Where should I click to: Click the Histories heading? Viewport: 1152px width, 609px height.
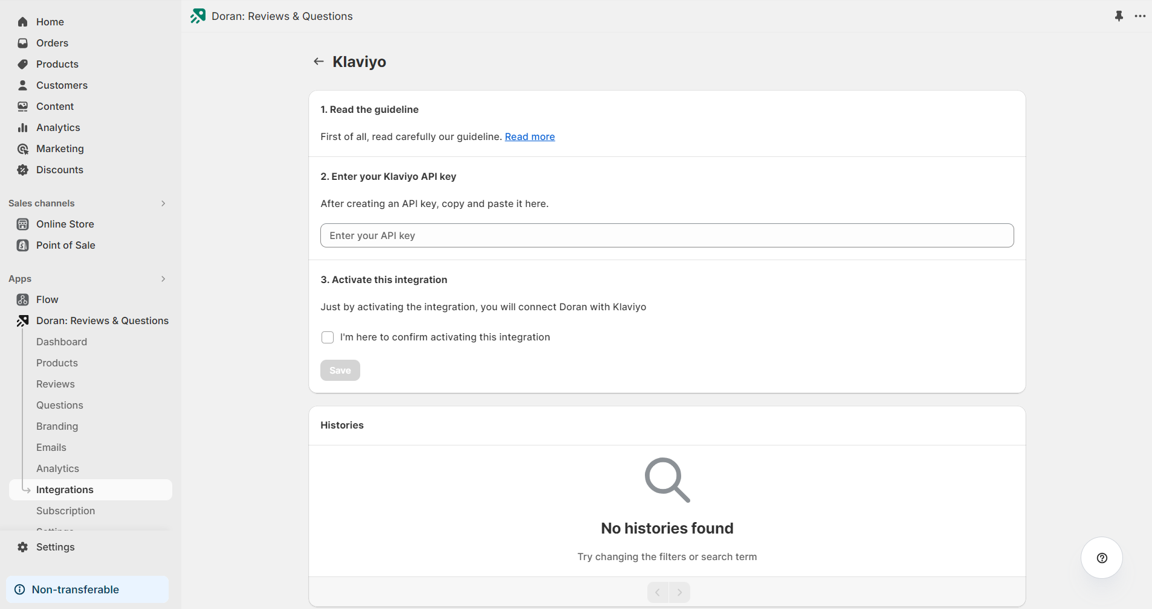pos(342,425)
